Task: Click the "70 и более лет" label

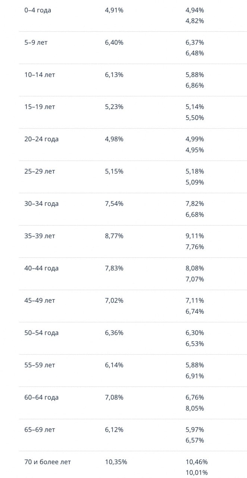Action: coord(47,462)
